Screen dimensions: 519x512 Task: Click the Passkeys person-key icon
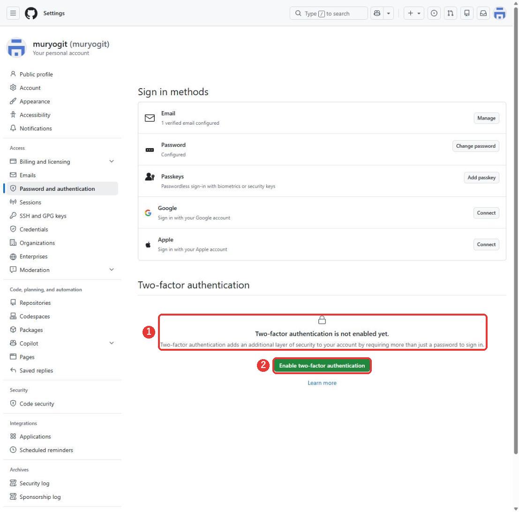pyautogui.click(x=150, y=177)
